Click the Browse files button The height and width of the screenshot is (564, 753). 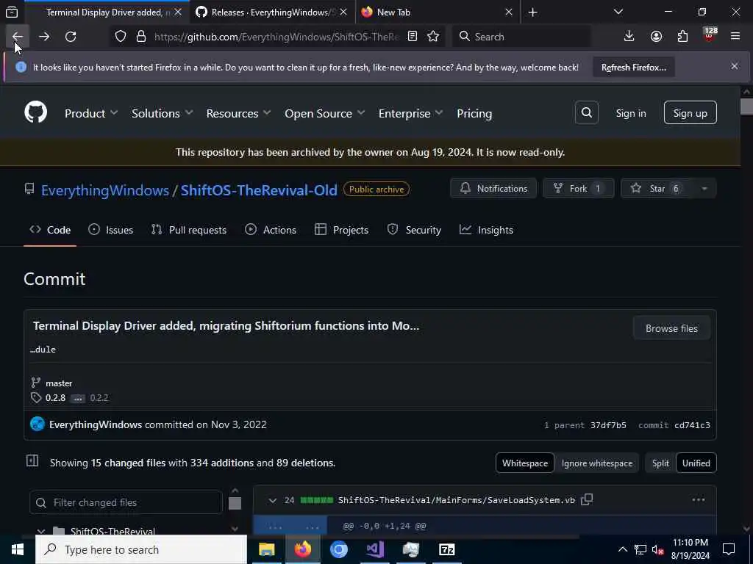point(671,328)
